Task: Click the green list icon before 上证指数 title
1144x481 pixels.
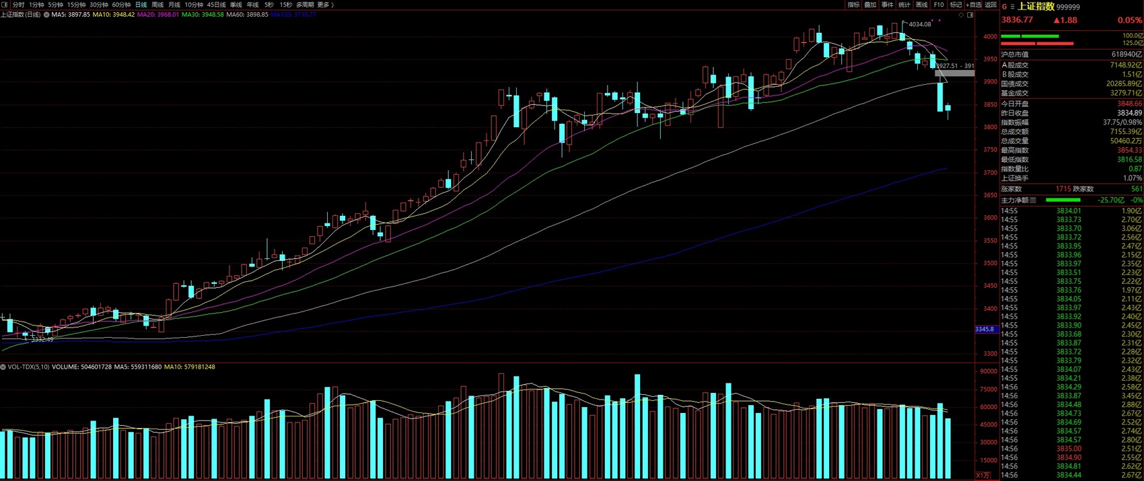Action: click(x=1012, y=7)
